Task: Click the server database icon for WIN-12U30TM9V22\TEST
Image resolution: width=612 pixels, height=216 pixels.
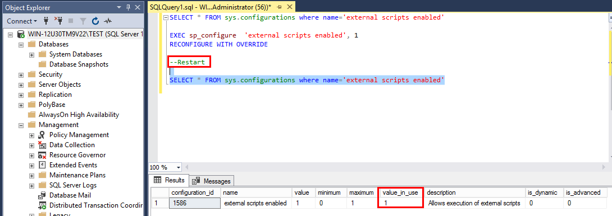Action: [21, 34]
